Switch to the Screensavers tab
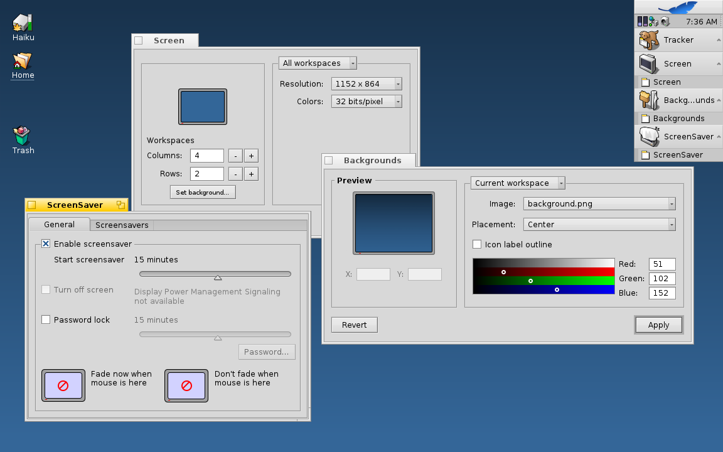The width and height of the screenshot is (723, 452). click(122, 225)
